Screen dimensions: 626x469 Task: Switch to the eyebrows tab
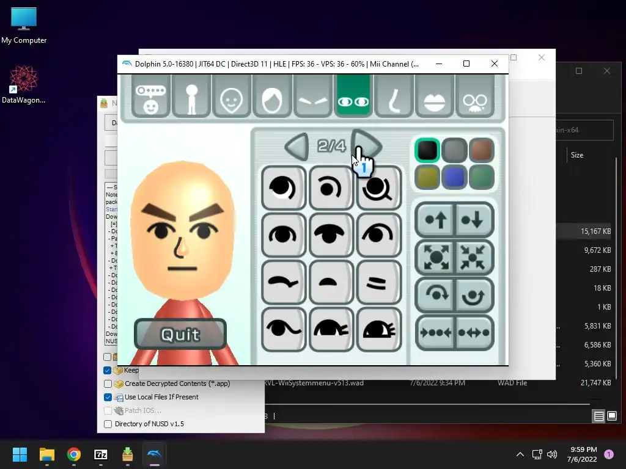(x=312, y=96)
